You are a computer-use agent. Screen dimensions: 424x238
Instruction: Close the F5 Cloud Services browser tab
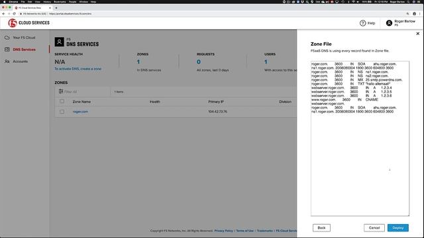coord(50,8)
